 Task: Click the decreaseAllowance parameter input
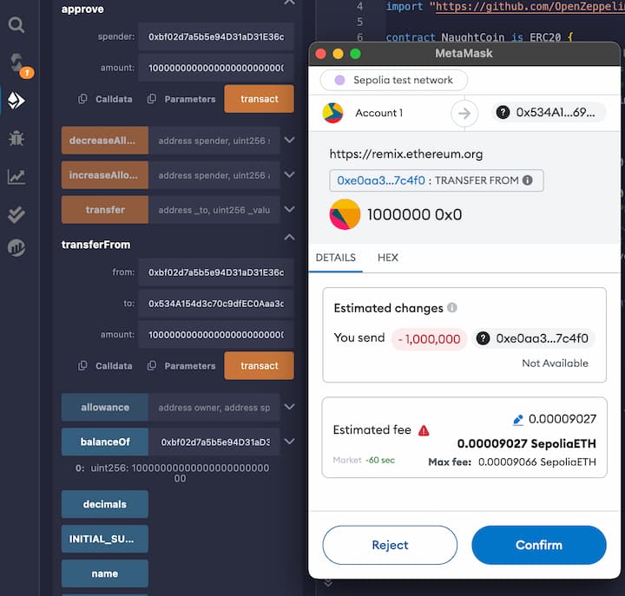214,141
